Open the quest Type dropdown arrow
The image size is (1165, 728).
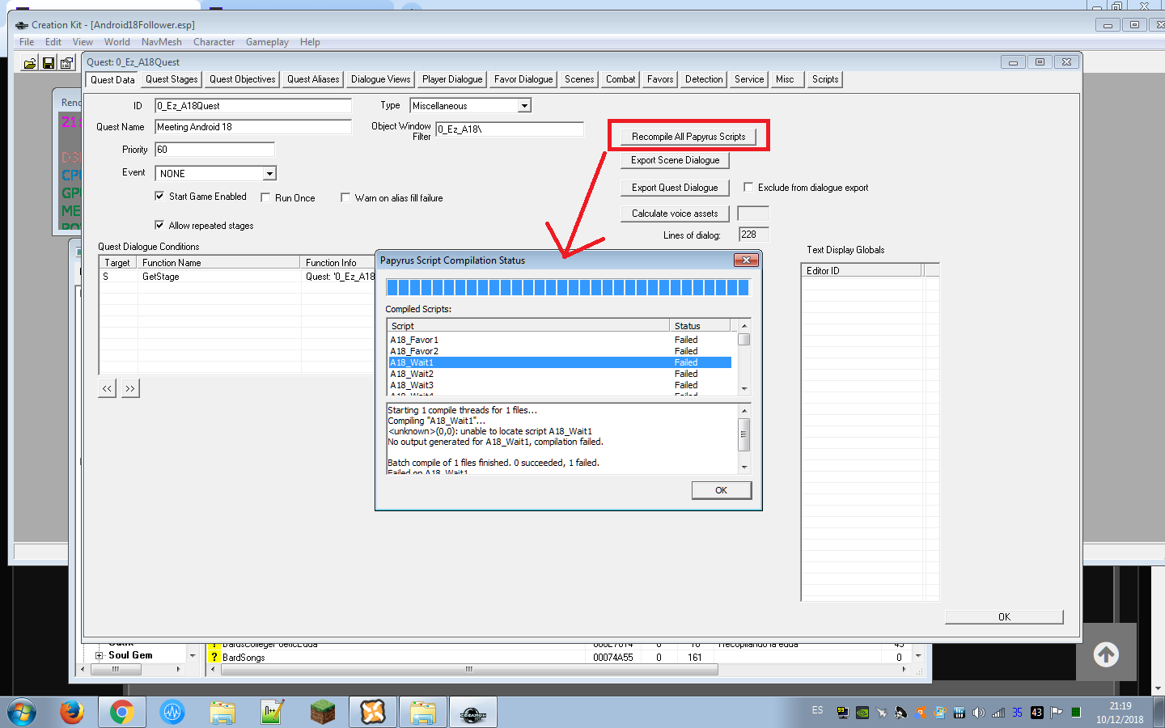524,106
